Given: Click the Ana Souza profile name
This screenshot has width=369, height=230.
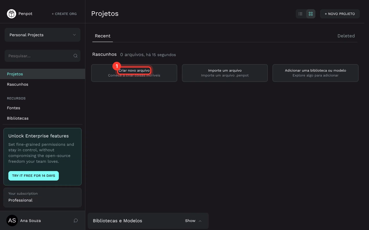Looking at the screenshot, I should click(31, 221).
